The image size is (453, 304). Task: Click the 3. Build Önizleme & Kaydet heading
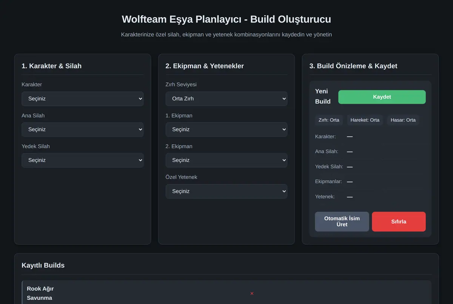click(353, 66)
